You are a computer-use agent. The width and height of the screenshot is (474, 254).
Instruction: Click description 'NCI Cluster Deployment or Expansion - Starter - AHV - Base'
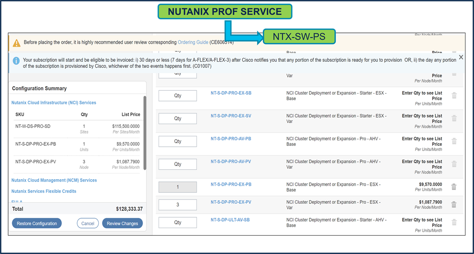click(x=337, y=222)
